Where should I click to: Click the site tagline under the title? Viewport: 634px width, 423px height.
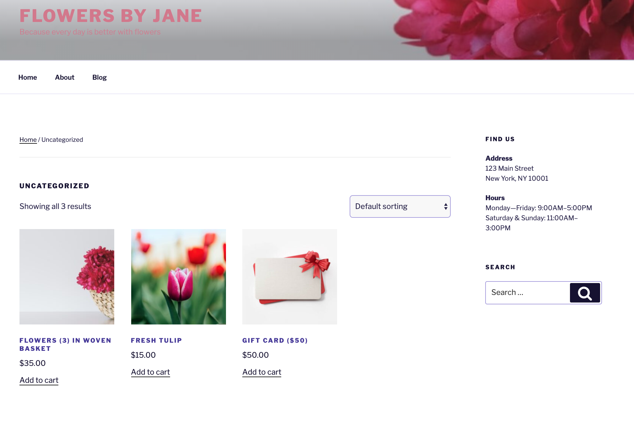coord(90,32)
